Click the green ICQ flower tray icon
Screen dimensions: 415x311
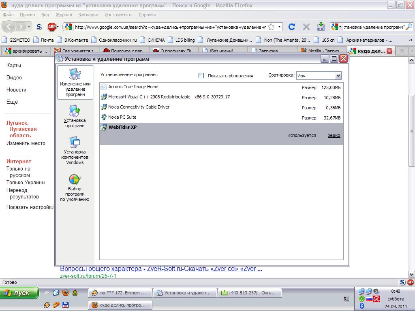[362, 299]
